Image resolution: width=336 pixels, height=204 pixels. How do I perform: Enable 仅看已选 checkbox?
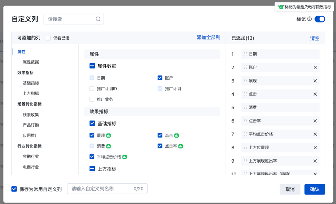48,38
